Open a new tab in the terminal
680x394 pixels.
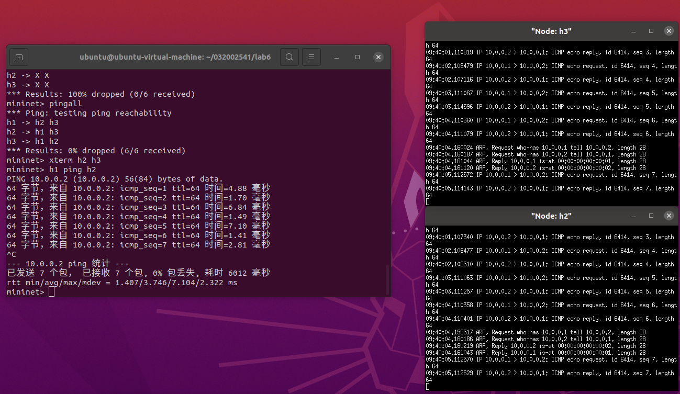click(x=19, y=57)
